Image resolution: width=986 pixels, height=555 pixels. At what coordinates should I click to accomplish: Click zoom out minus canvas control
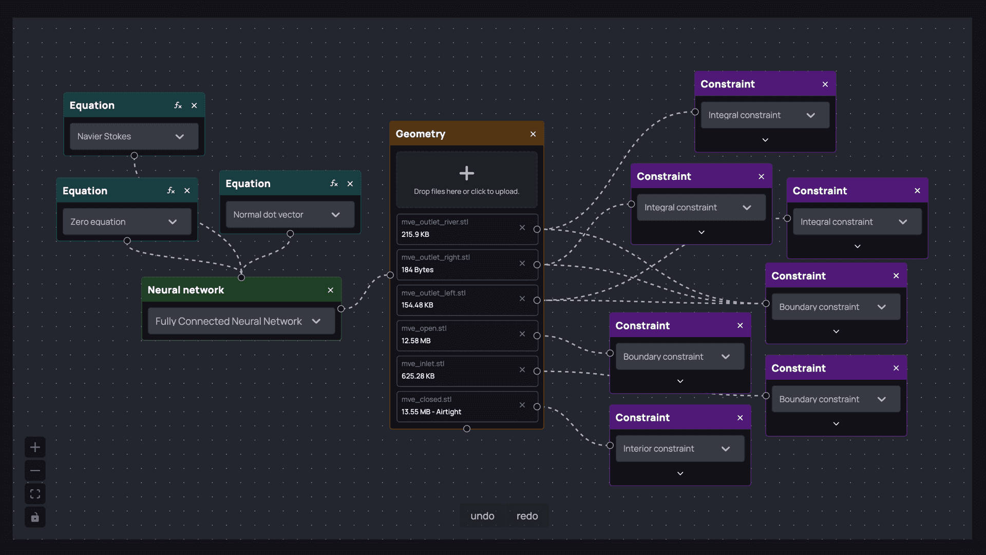point(35,470)
